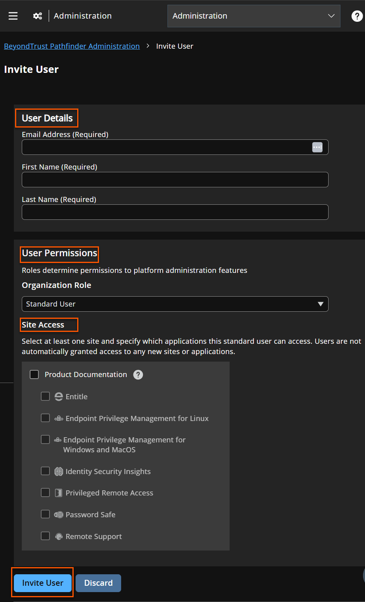This screenshot has height=602, width=365.
Task: Click the Privileged Remote Access label text
Action: 109,493
